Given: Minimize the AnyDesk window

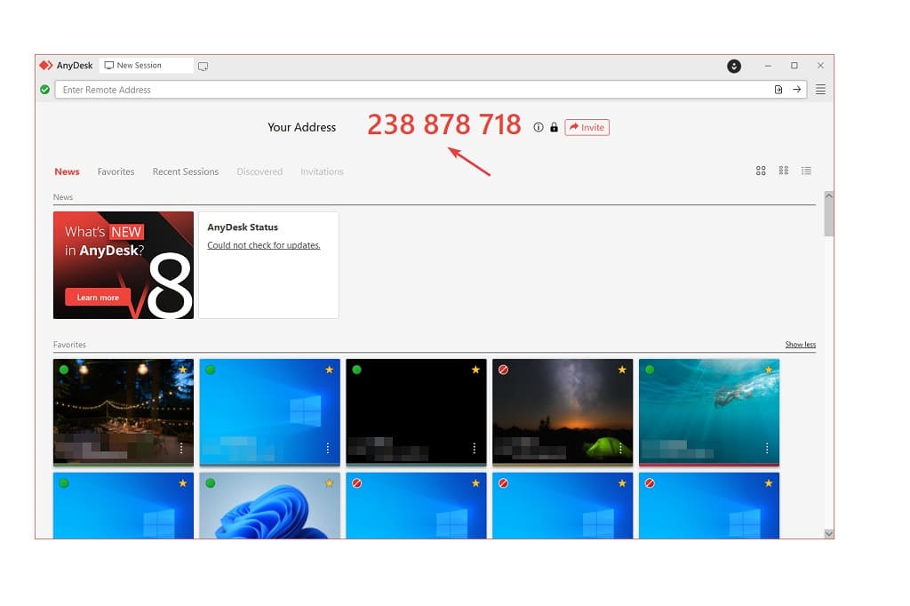Looking at the screenshot, I should click(x=768, y=66).
